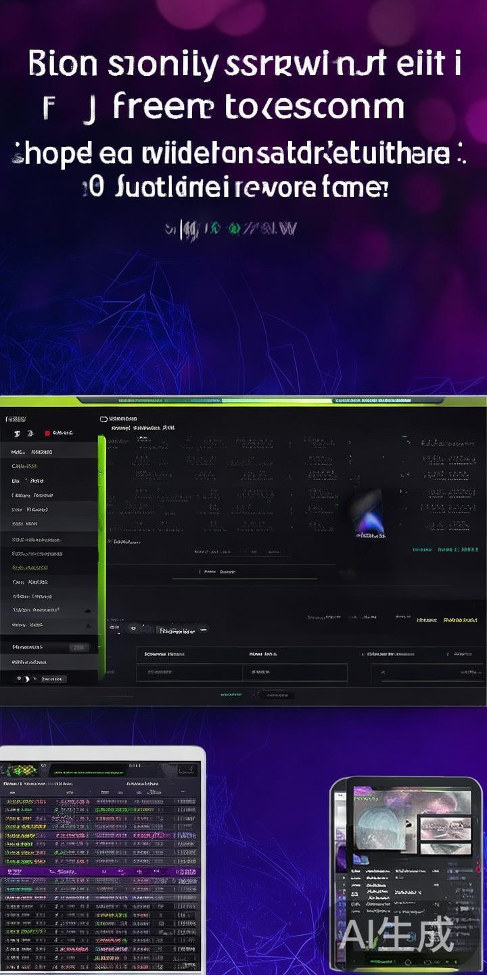The width and height of the screenshot is (487, 975).
Task: Click the red square icon in the sidebar header
Action: pos(47,433)
